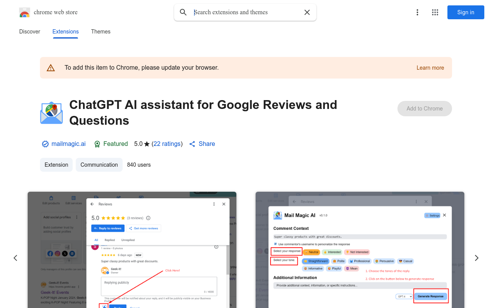Click the Featured award badge icon
The image size is (492, 308).
97,144
